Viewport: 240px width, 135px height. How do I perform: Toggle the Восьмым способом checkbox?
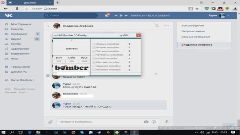(94, 70)
